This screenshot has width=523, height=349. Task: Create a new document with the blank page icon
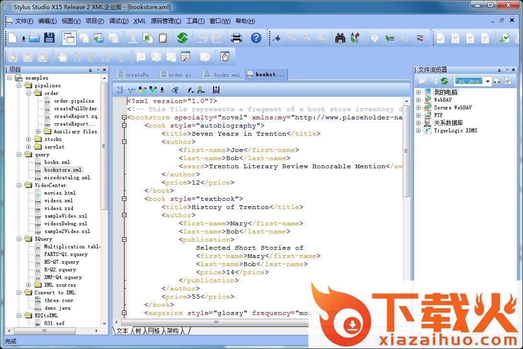12,38
